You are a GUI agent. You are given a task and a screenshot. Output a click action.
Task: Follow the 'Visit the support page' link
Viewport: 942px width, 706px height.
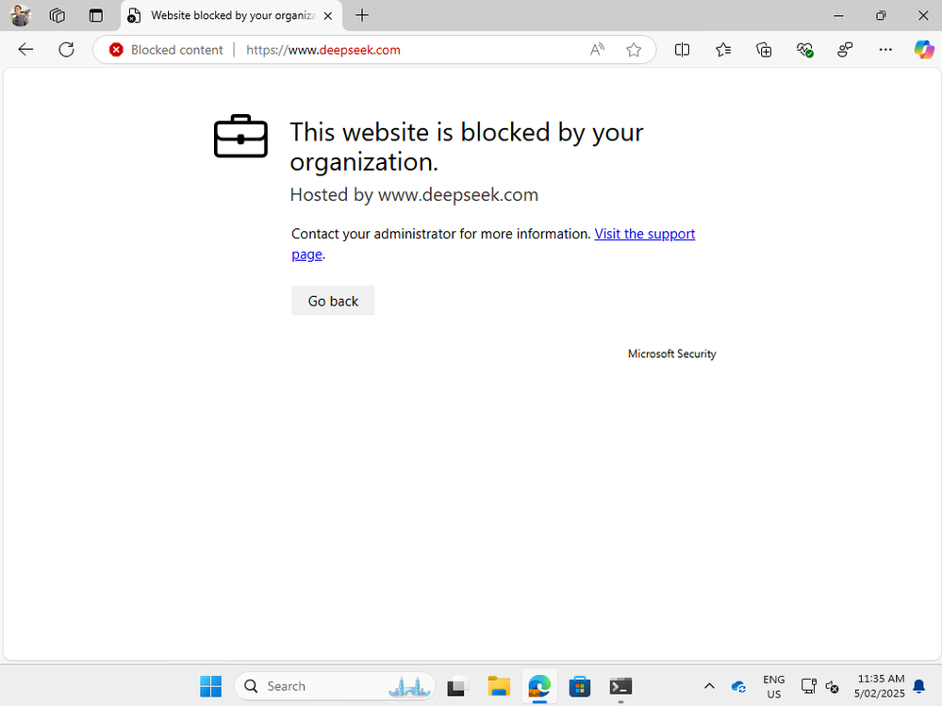pos(645,234)
